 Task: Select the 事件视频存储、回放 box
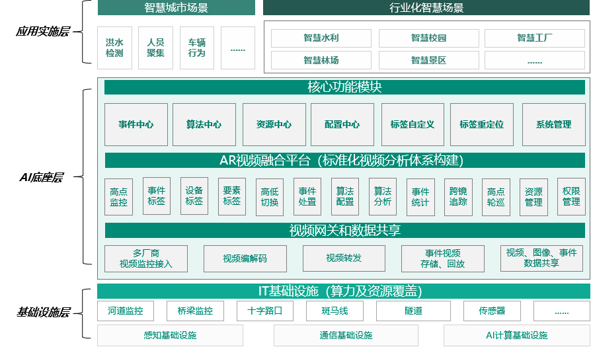pyautogui.click(x=442, y=259)
